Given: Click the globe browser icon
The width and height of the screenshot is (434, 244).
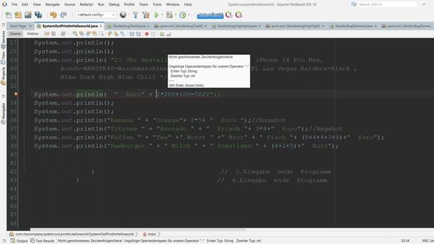Looking at the screenshot, I should pyautogui.click(x=123, y=15).
